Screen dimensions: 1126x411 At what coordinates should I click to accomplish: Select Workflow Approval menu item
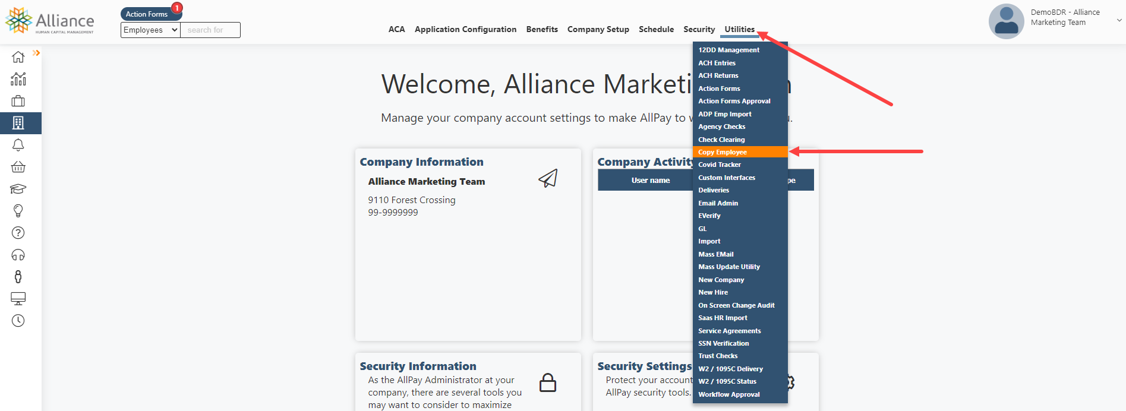point(740,394)
